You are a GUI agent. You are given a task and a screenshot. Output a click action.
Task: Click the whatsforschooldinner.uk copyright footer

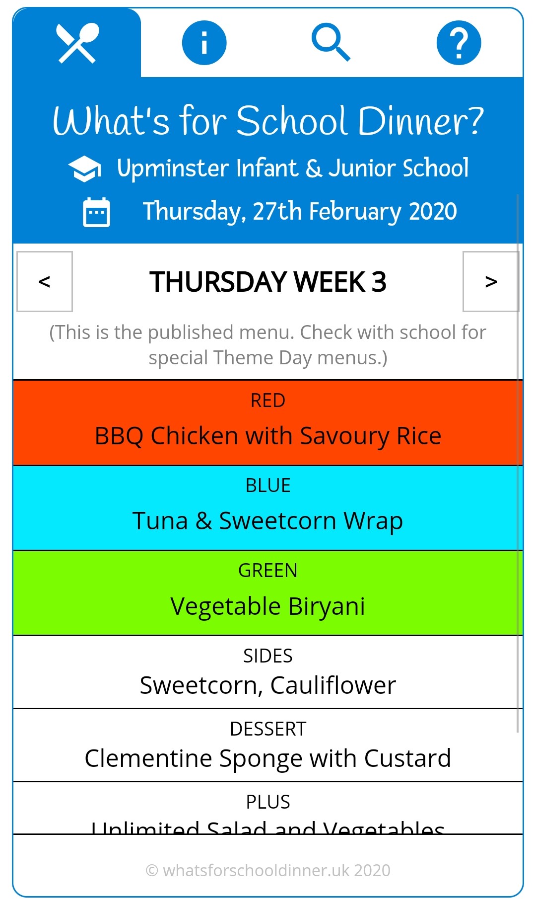(x=268, y=870)
